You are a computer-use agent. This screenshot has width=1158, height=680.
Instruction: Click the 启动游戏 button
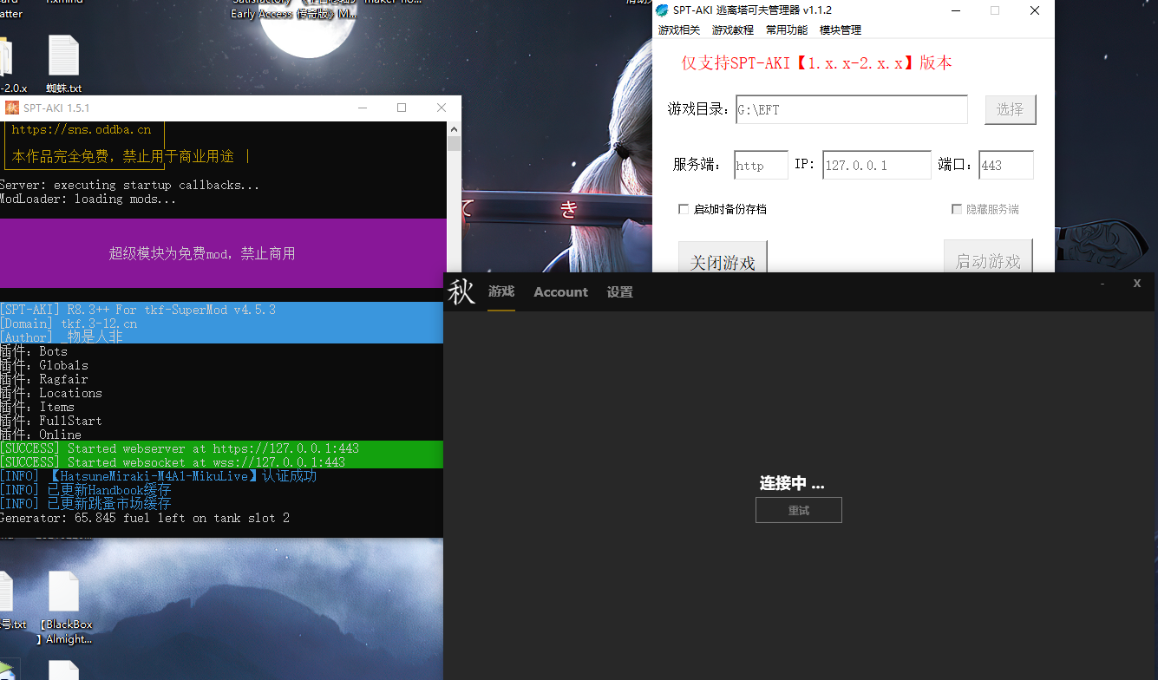(x=988, y=257)
